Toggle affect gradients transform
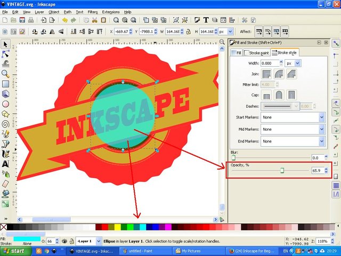This screenshot has width=341, height=256. pyautogui.click(x=276, y=32)
